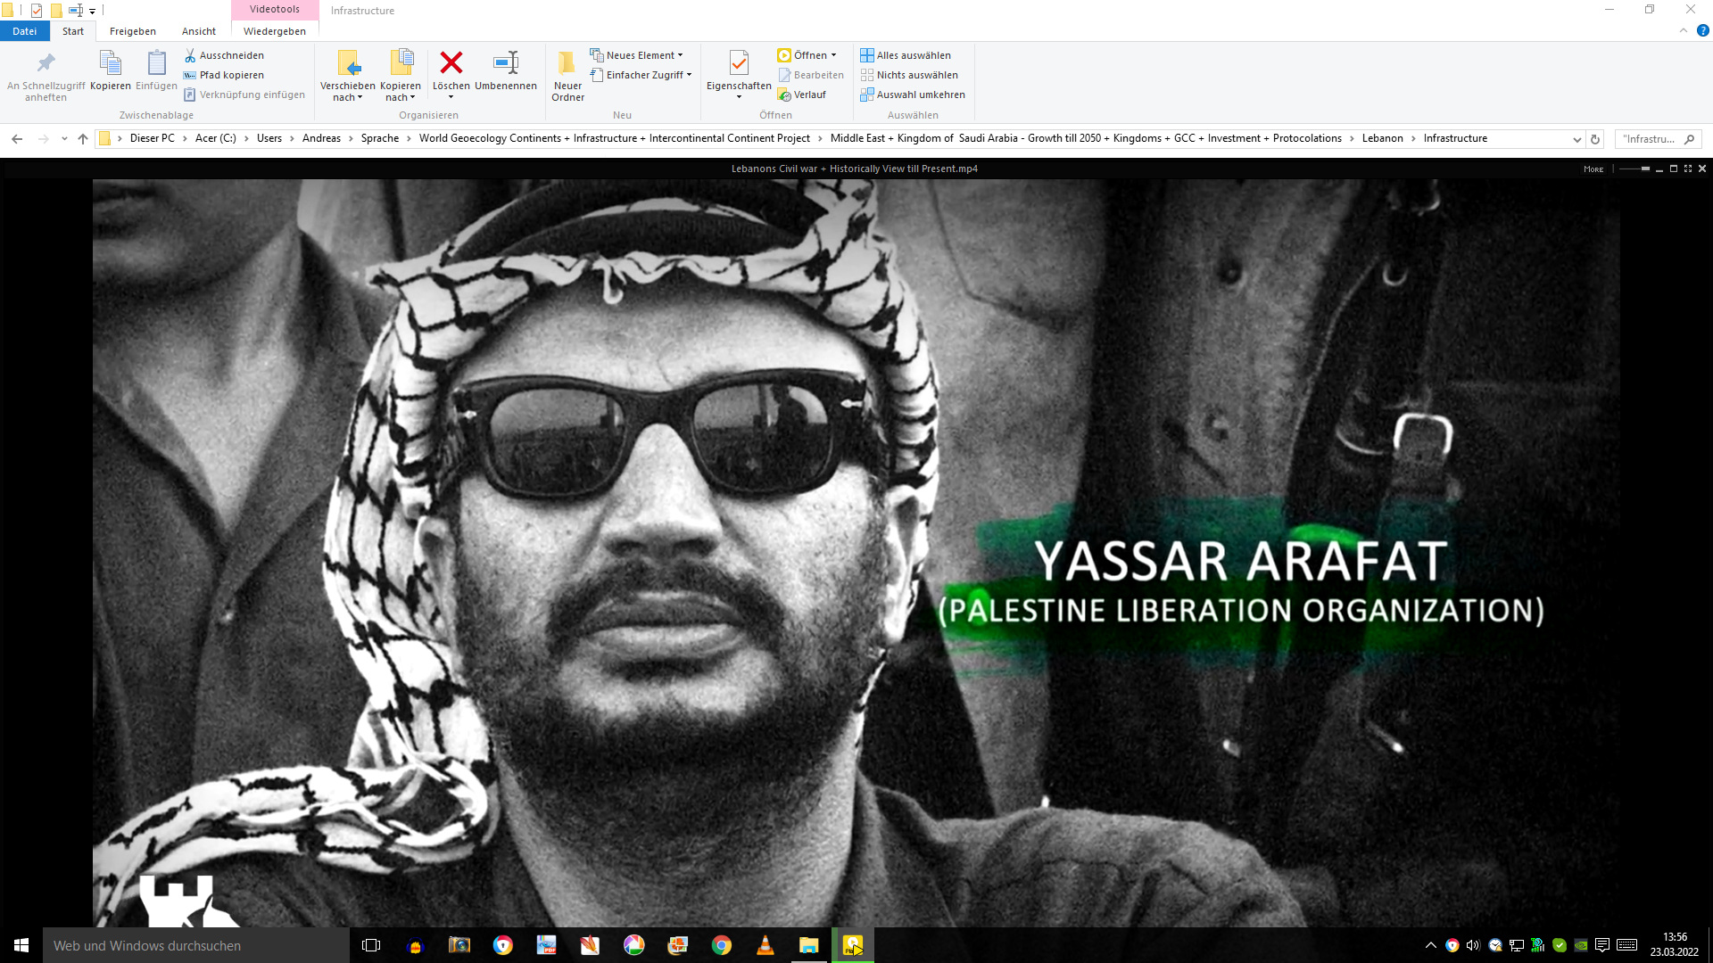
Task: Switch to the Ansicht ribbon tab
Action: click(199, 31)
